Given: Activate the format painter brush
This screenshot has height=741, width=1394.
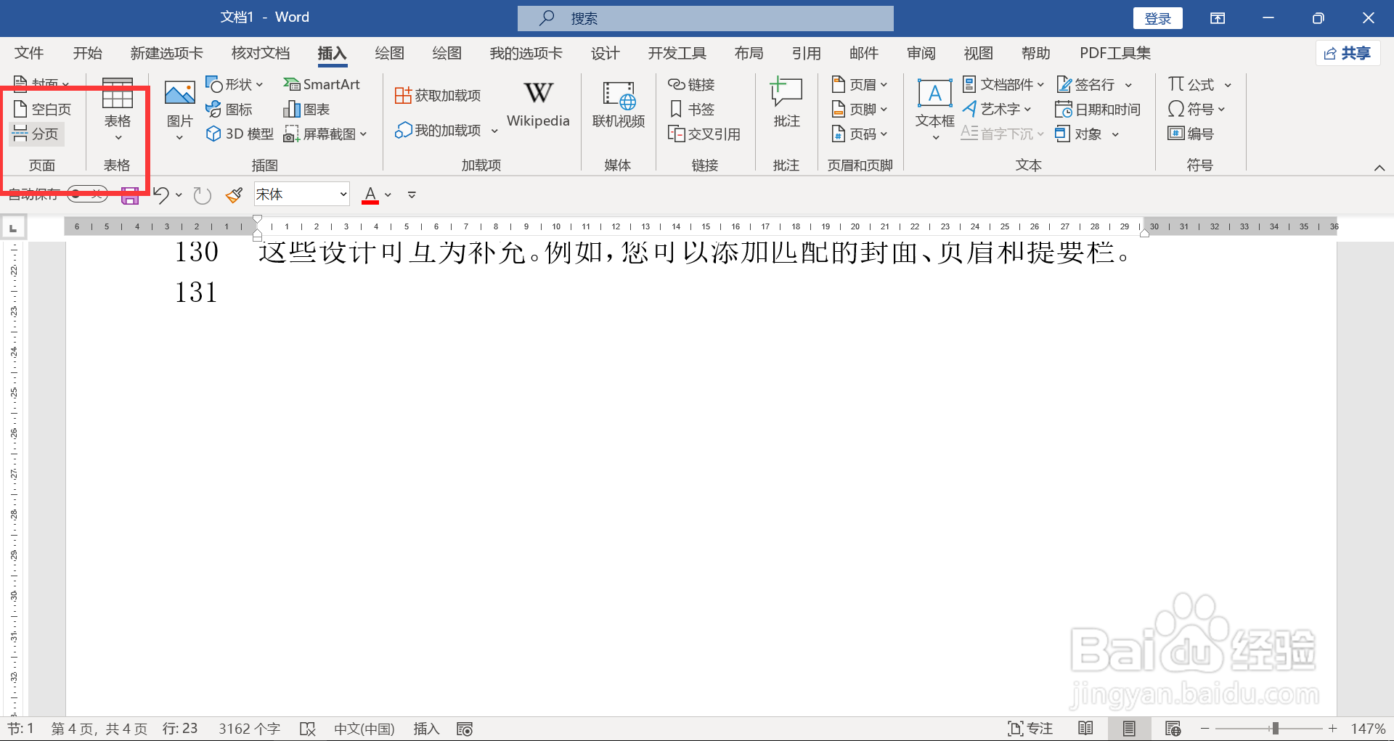Looking at the screenshot, I should coord(234,195).
